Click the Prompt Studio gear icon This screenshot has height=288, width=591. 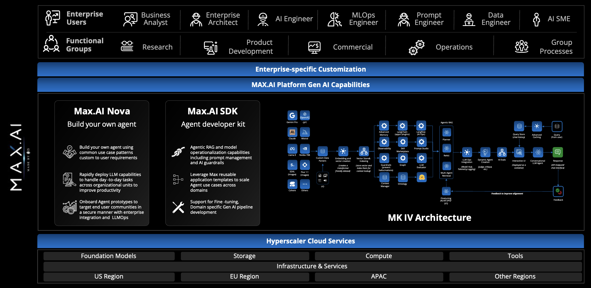(x=421, y=142)
